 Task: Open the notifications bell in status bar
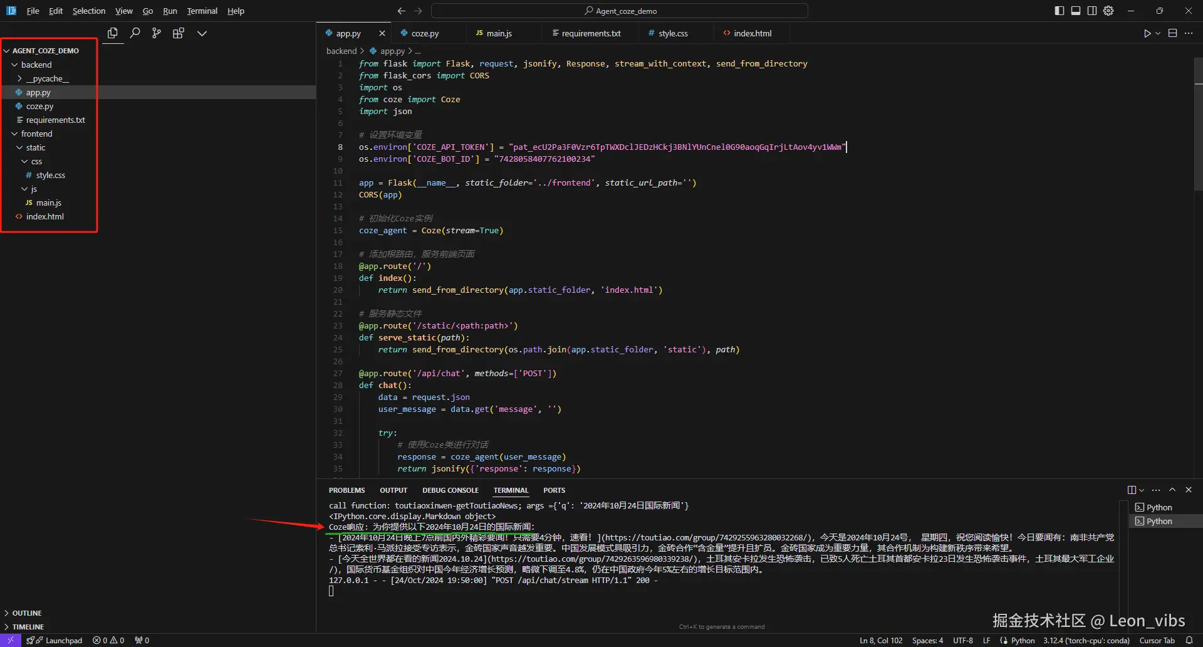(1189, 640)
